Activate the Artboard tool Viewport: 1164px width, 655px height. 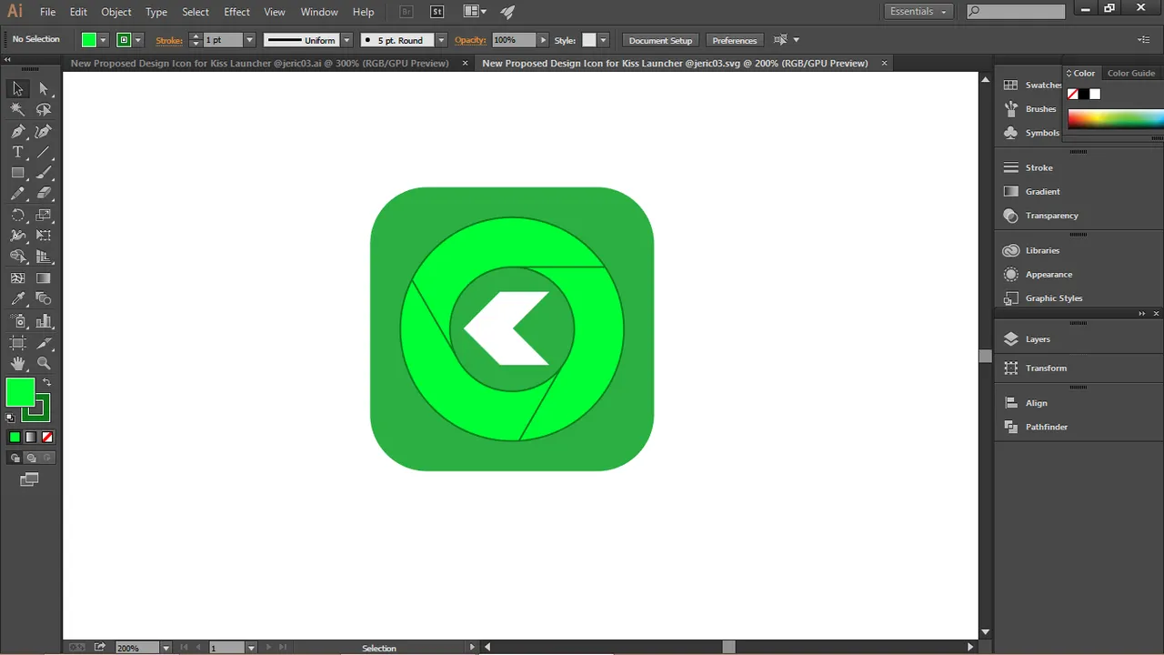pos(17,342)
